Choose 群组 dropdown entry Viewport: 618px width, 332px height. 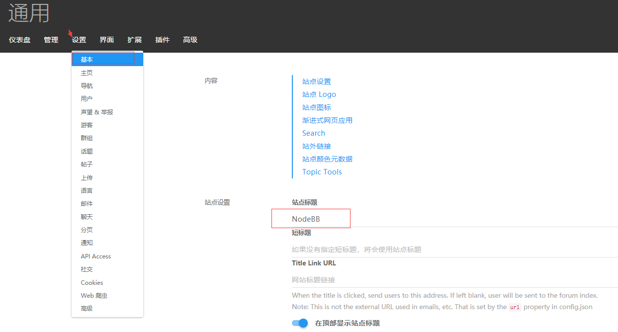(x=107, y=138)
